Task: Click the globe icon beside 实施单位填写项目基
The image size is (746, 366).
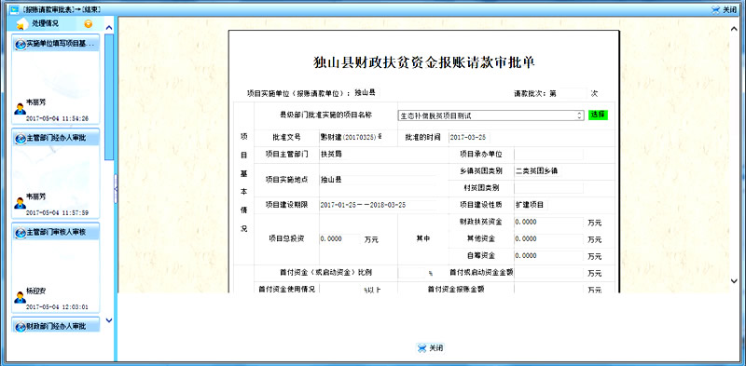Action: tap(21, 44)
